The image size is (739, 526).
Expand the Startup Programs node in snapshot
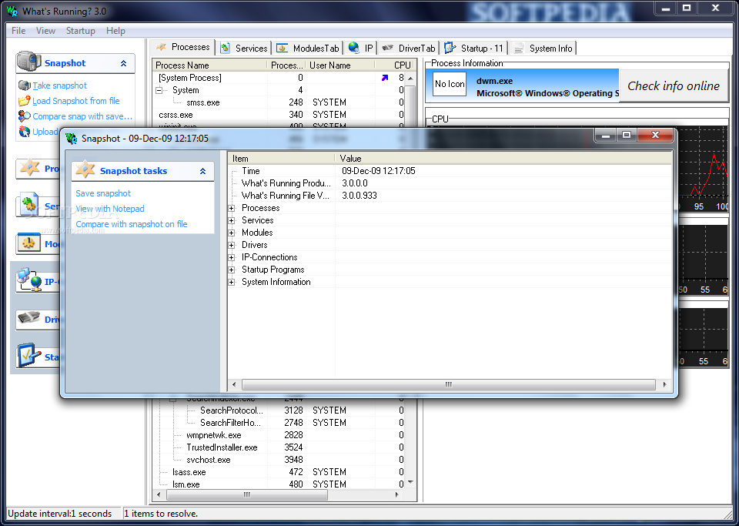(232, 270)
